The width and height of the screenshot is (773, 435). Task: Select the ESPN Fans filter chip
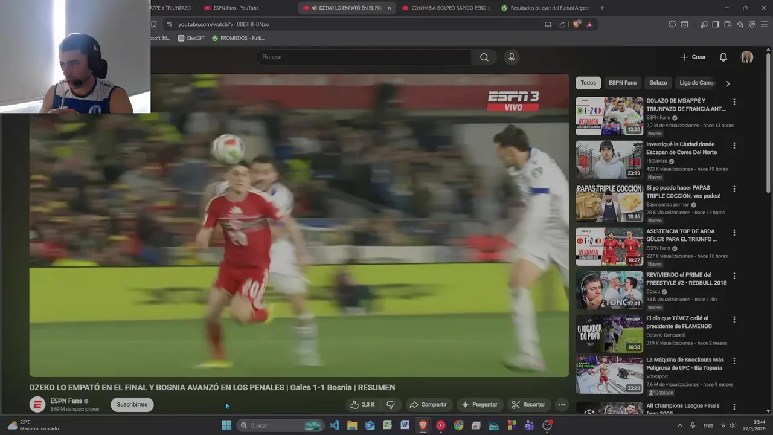click(623, 83)
